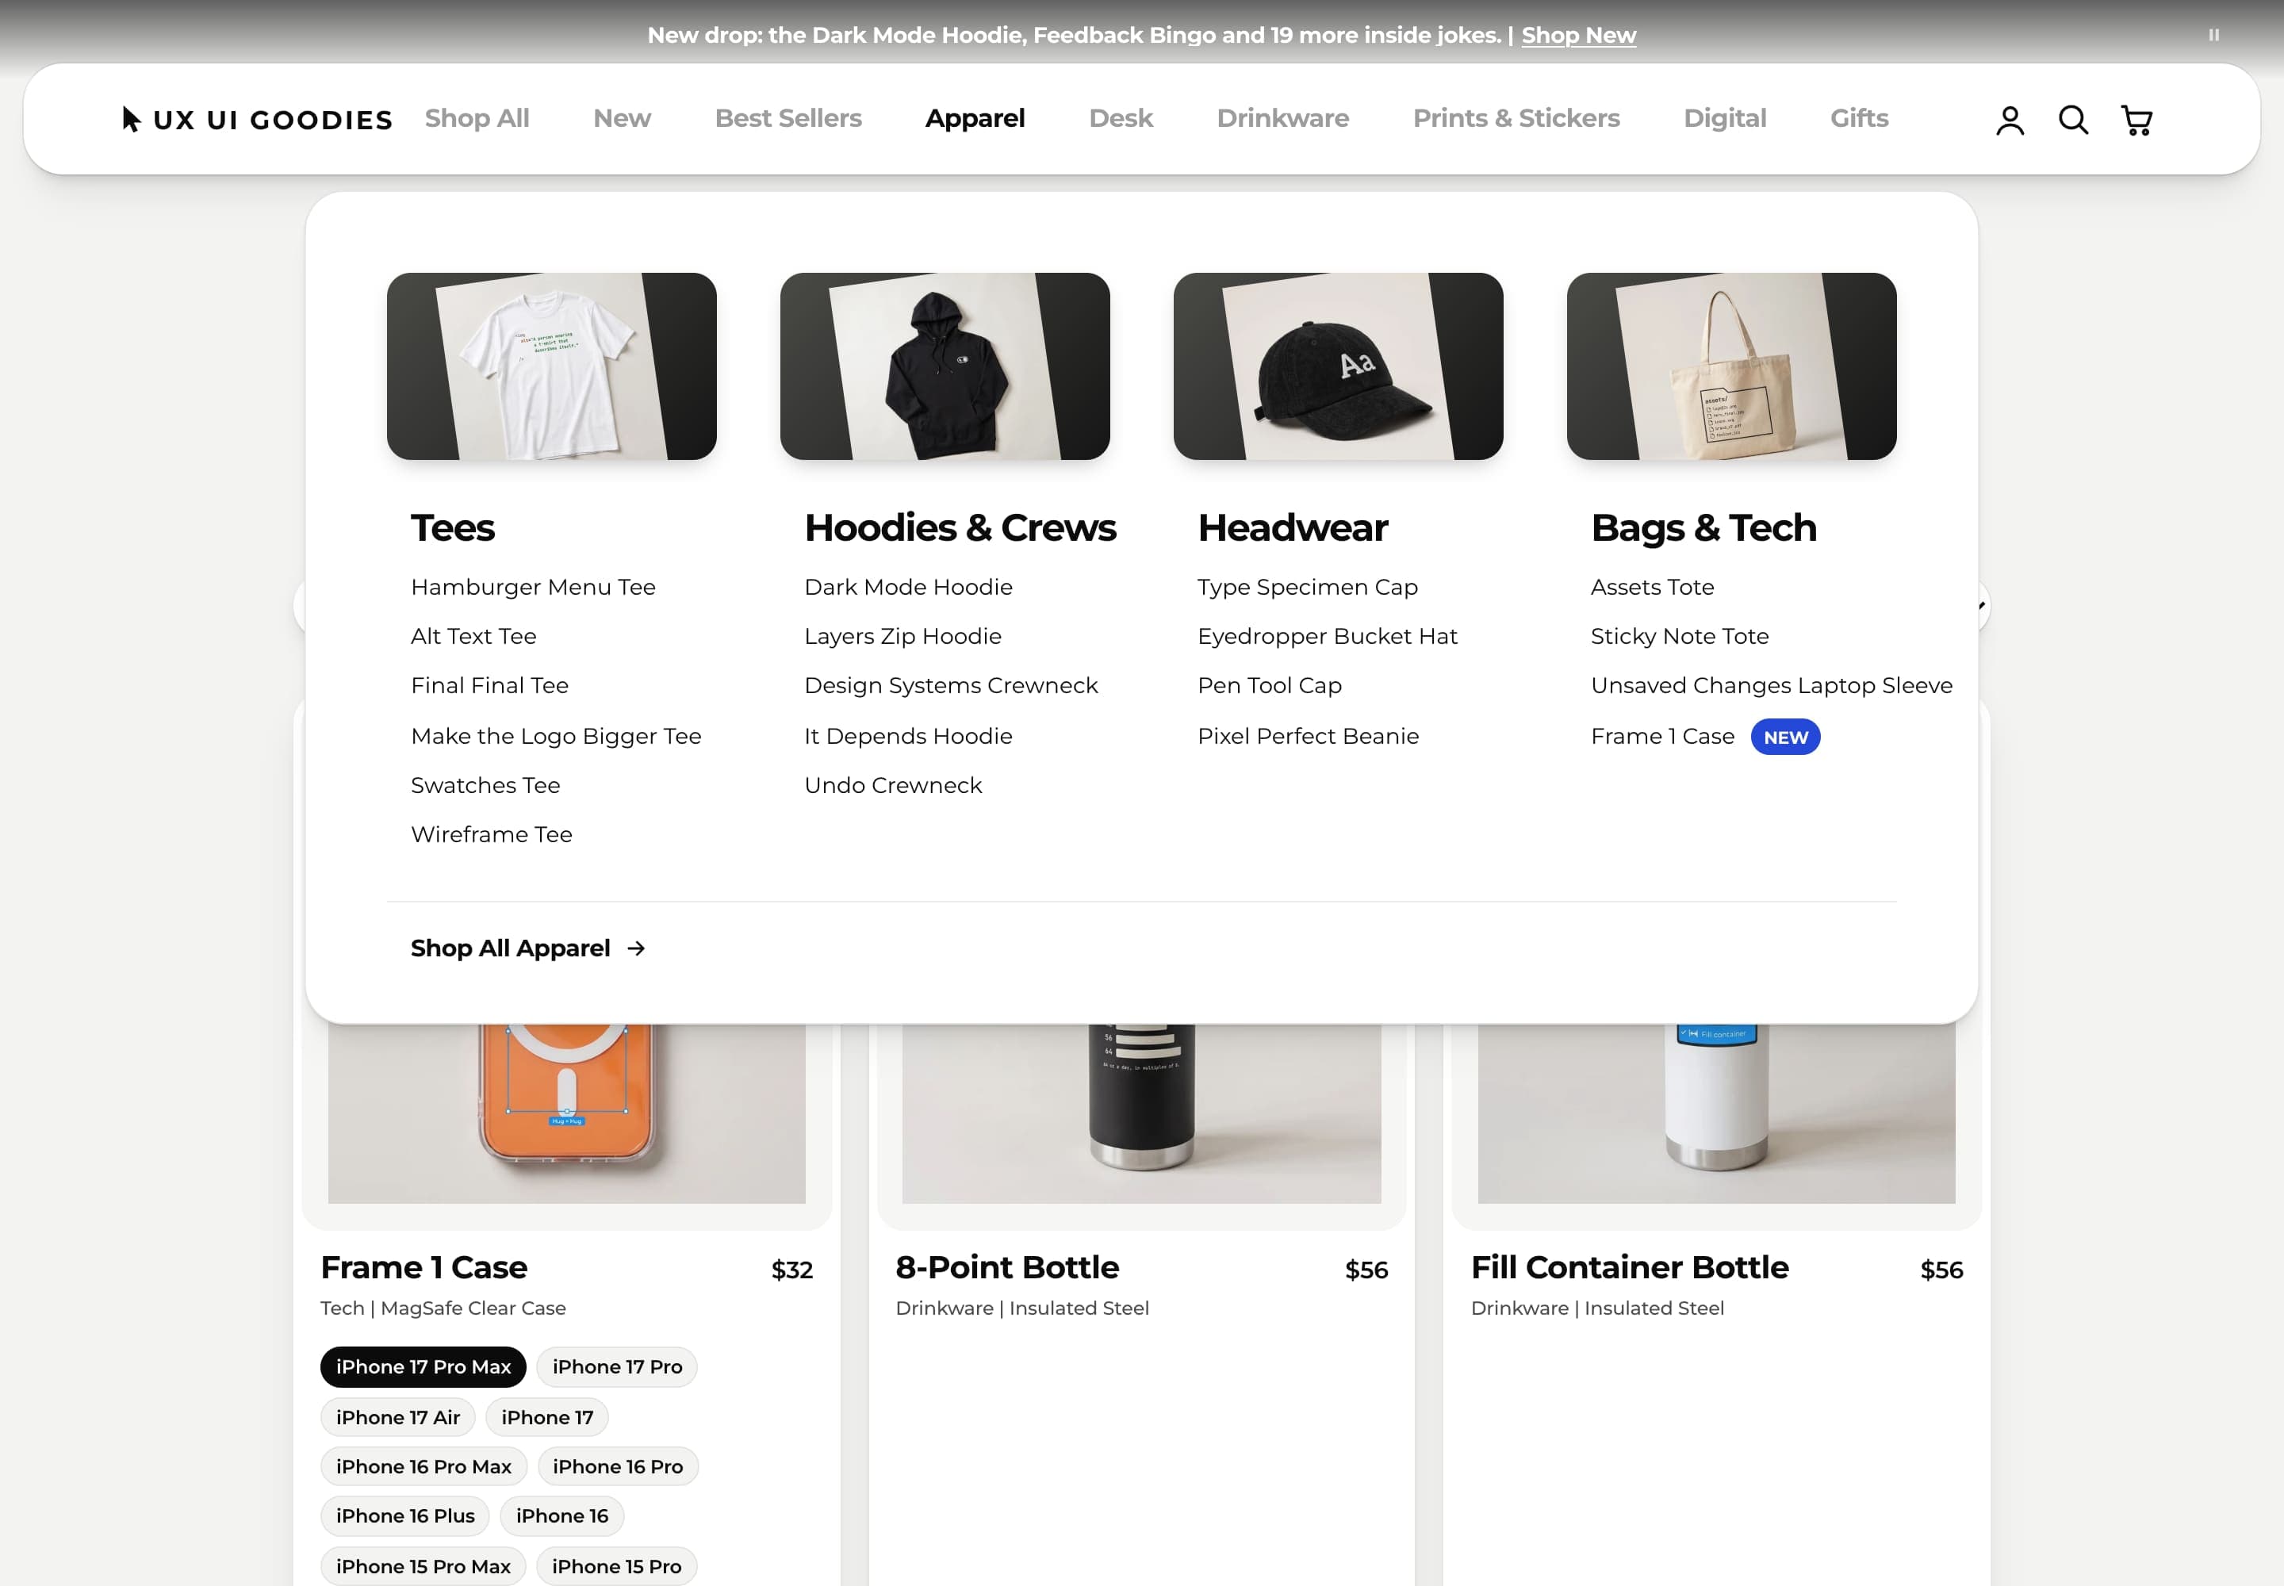Screen dimensions: 2284x1586
Task: Go to the UX UI Goodies logo
Action: [x=258, y=119]
